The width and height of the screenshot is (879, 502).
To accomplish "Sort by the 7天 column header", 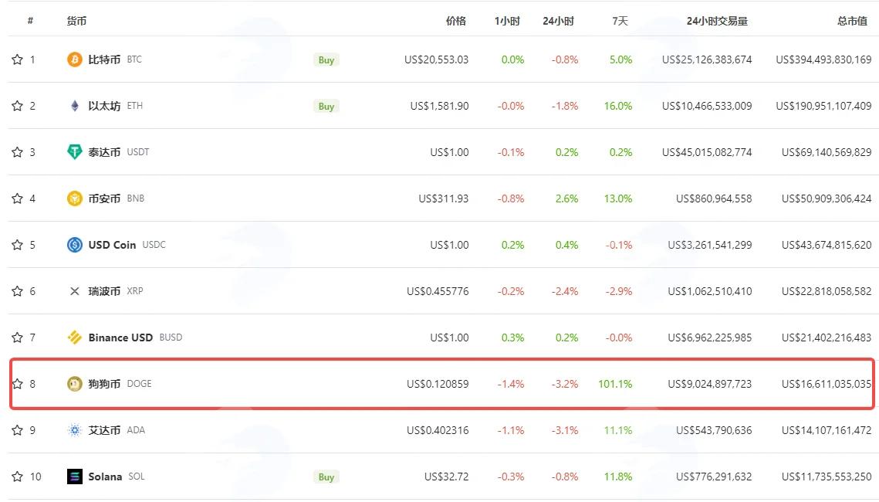I will click(620, 21).
